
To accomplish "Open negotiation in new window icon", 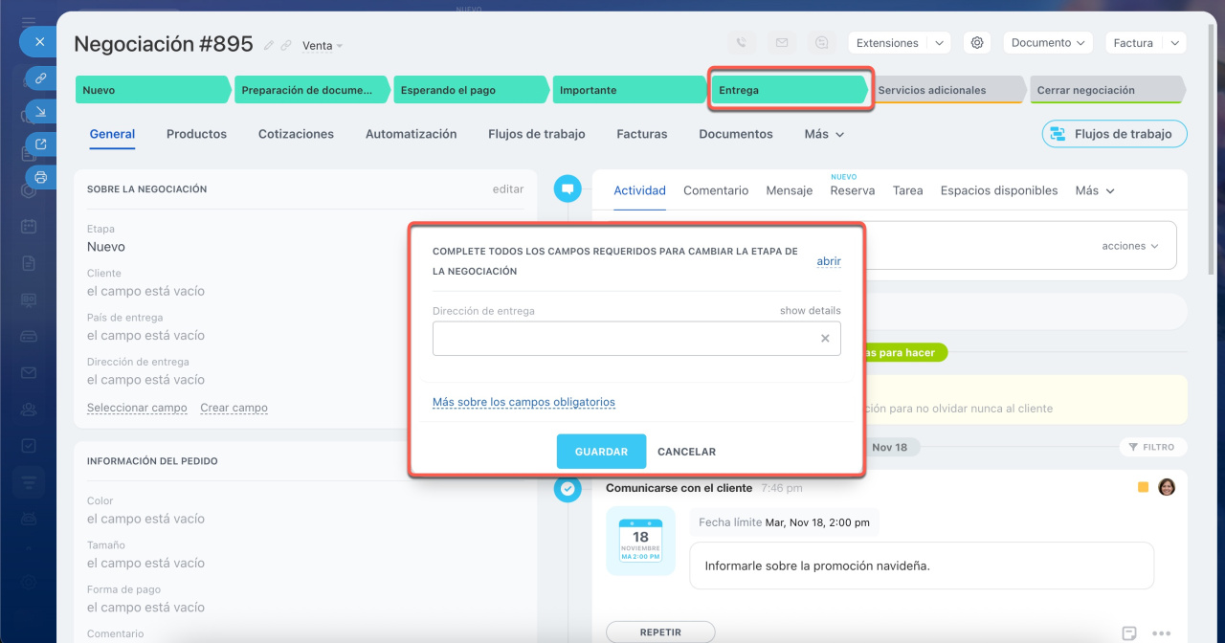I will [x=40, y=144].
